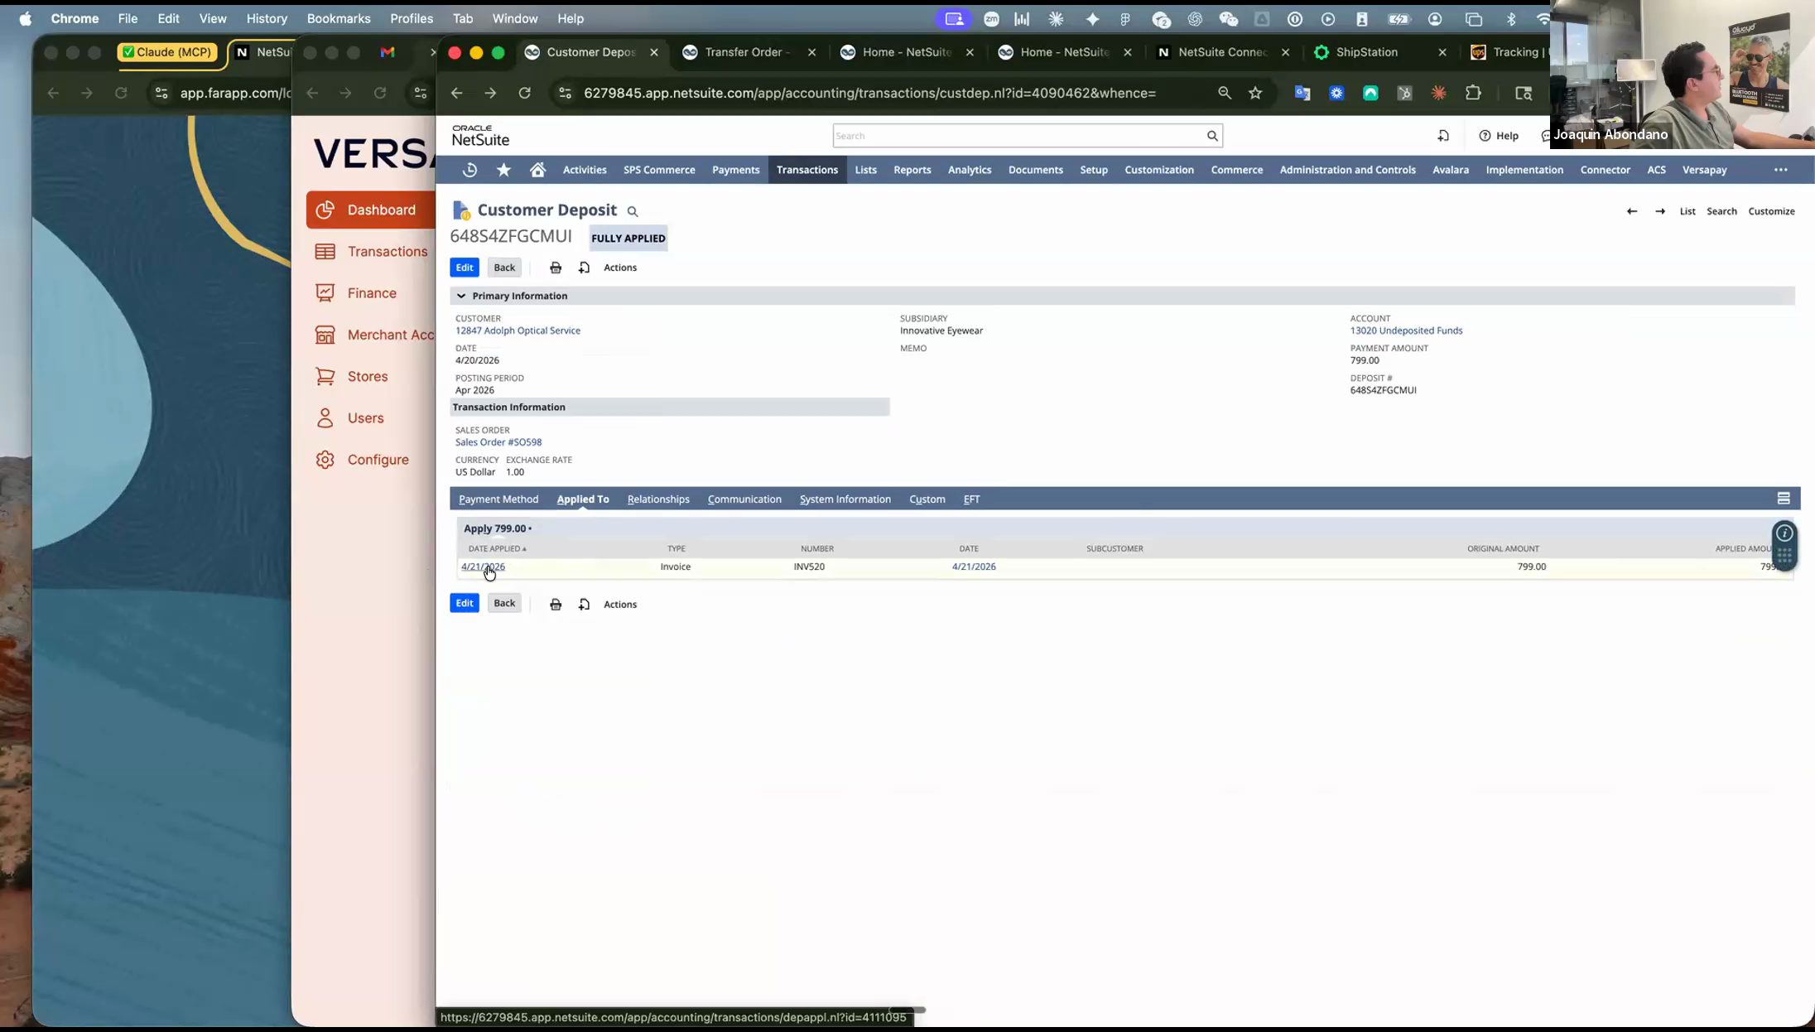1815x1032 pixels.
Task: Switch to Communication subtab
Action: [744, 499]
